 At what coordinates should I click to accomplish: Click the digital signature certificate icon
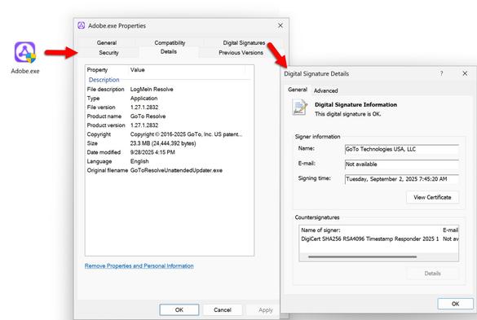pos(299,107)
